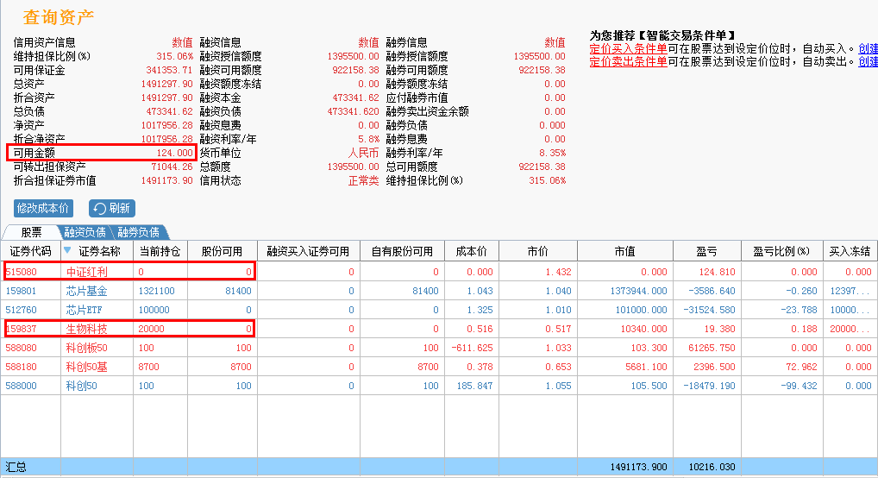
Task: Click the 61265.750 profit of 科创板50
Action: coord(712,348)
